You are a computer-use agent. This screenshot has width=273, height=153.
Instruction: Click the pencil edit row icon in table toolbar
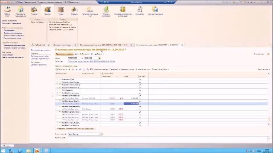pyautogui.click(x=69, y=69)
